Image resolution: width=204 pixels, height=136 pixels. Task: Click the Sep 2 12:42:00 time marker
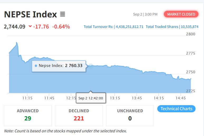tap(91, 98)
